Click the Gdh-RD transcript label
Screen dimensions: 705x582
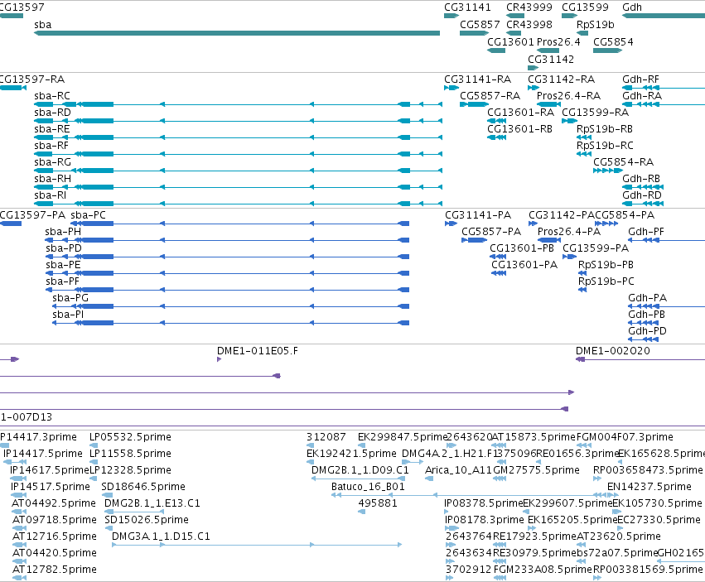pyautogui.click(x=641, y=195)
